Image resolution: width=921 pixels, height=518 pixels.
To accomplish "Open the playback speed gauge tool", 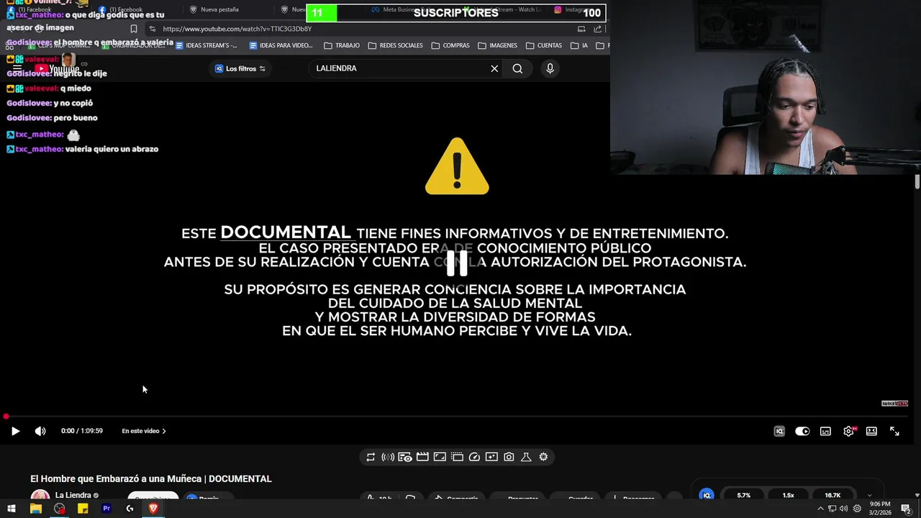I will pos(474,457).
